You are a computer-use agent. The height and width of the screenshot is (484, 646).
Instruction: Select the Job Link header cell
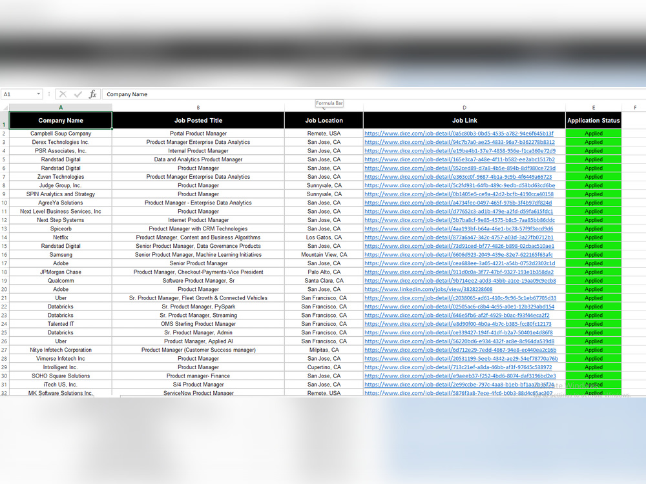464,120
